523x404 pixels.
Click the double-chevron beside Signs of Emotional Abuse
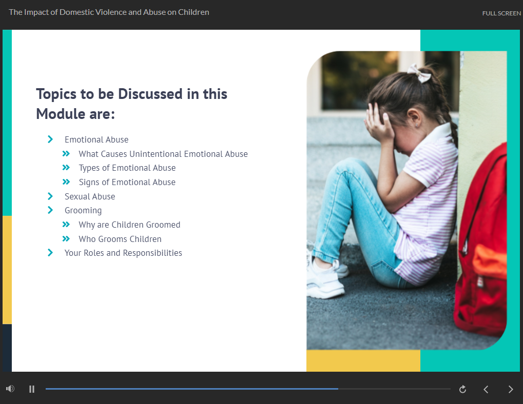click(x=67, y=181)
